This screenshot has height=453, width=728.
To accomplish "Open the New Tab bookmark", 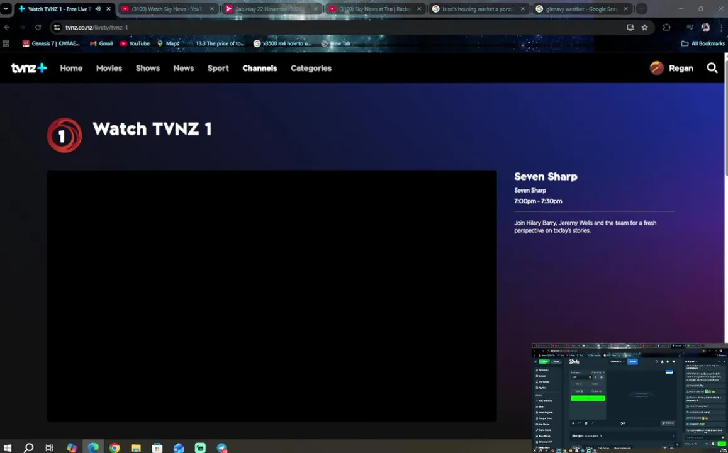I will click(335, 43).
